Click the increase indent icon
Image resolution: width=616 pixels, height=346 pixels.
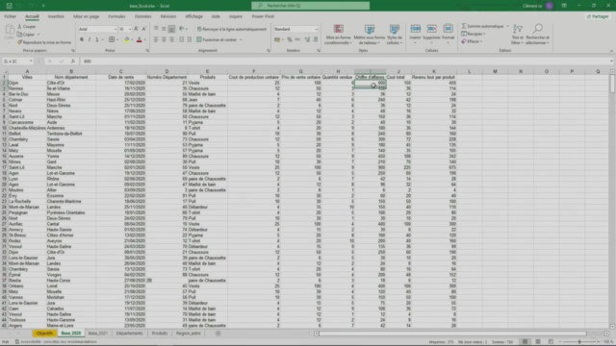point(189,39)
